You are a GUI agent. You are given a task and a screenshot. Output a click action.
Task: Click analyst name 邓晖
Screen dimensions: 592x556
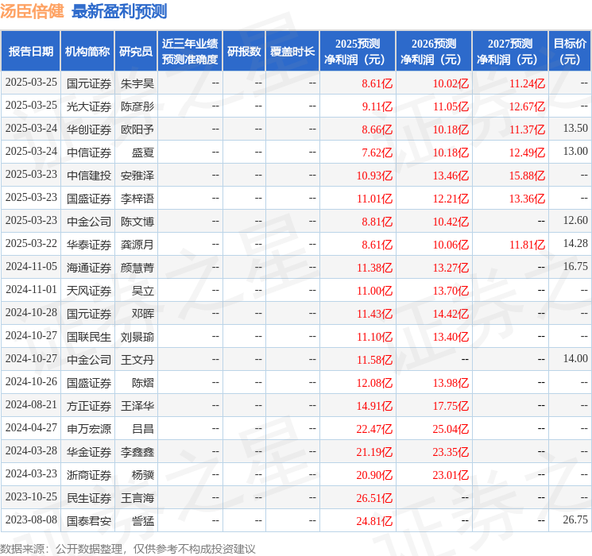[143, 314]
